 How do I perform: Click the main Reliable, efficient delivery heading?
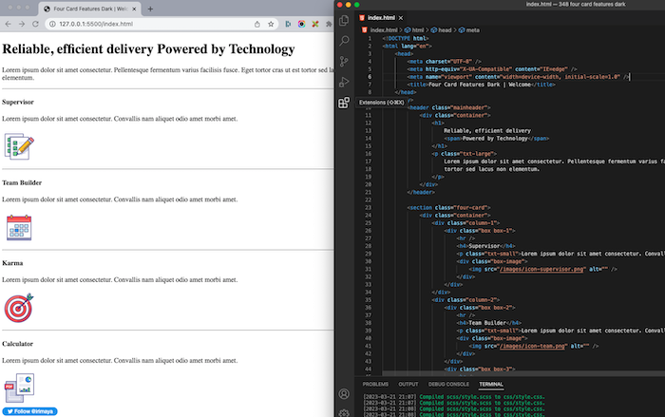[148, 49]
